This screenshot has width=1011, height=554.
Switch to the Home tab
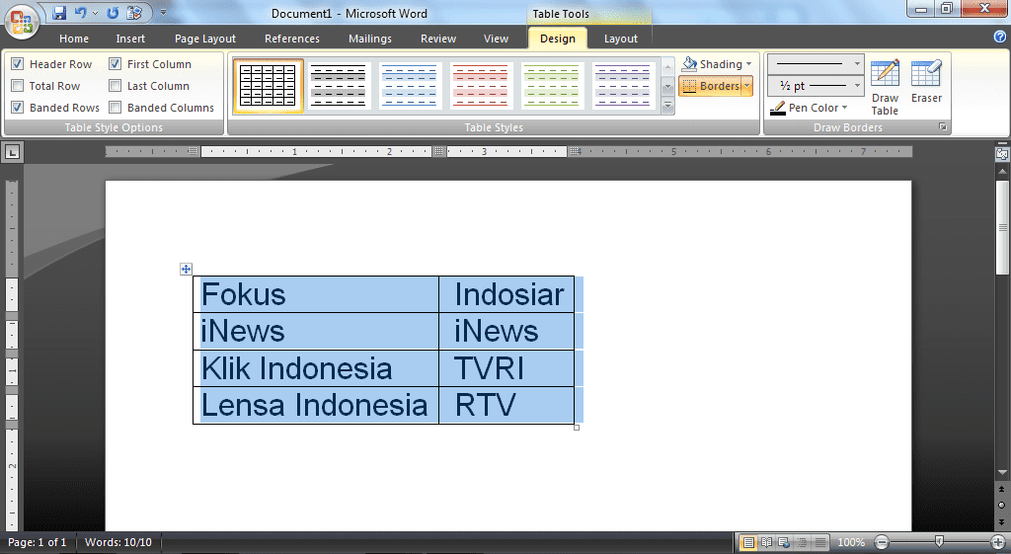(x=74, y=39)
